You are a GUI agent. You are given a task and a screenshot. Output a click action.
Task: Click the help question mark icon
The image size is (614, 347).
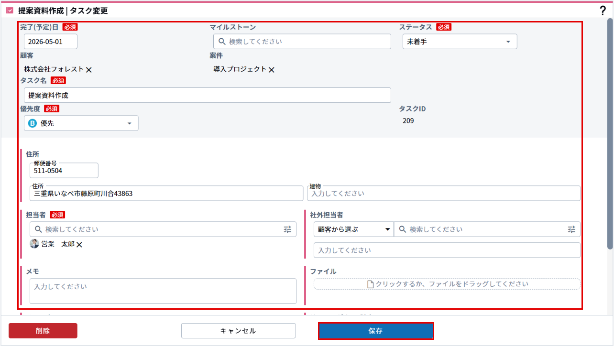tap(603, 11)
